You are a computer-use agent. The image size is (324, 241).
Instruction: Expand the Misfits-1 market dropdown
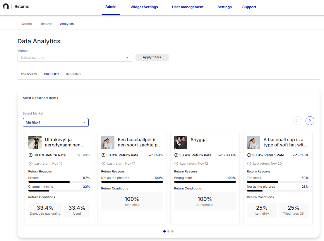pyautogui.click(x=56, y=122)
